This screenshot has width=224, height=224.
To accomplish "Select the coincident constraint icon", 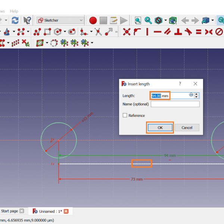I will [x=127, y=32].
